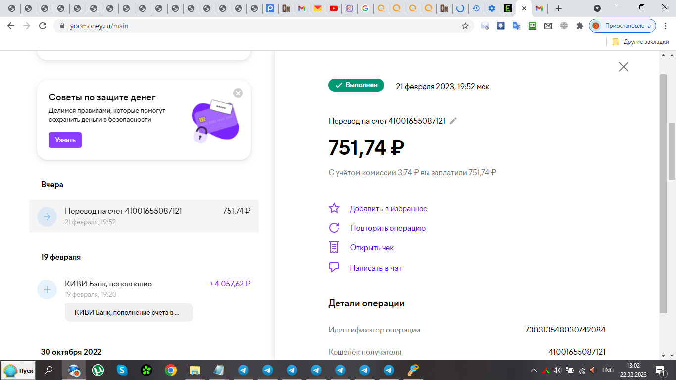676x380 pixels.
Task: Click the globe extension icon
Action: point(564,26)
